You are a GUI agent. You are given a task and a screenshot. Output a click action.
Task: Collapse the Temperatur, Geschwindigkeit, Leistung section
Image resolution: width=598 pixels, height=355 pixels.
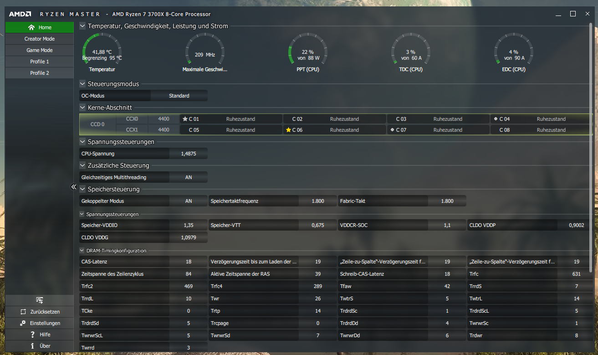tap(82, 26)
